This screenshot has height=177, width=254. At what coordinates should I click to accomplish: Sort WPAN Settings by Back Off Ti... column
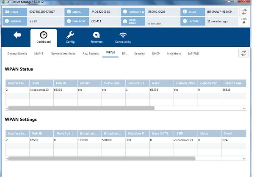pos(162,133)
